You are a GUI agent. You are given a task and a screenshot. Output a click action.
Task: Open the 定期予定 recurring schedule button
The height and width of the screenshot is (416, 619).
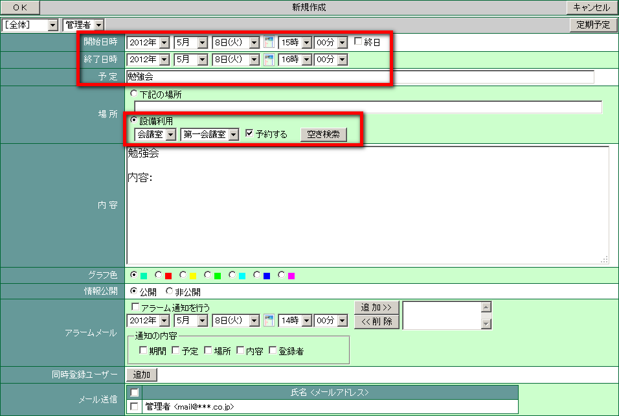pyautogui.click(x=593, y=25)
